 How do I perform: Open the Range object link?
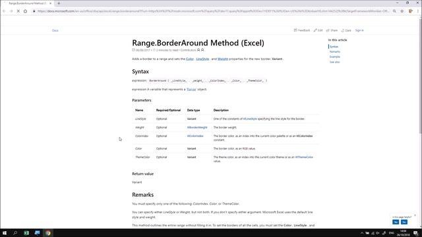(x=191, y=90)
